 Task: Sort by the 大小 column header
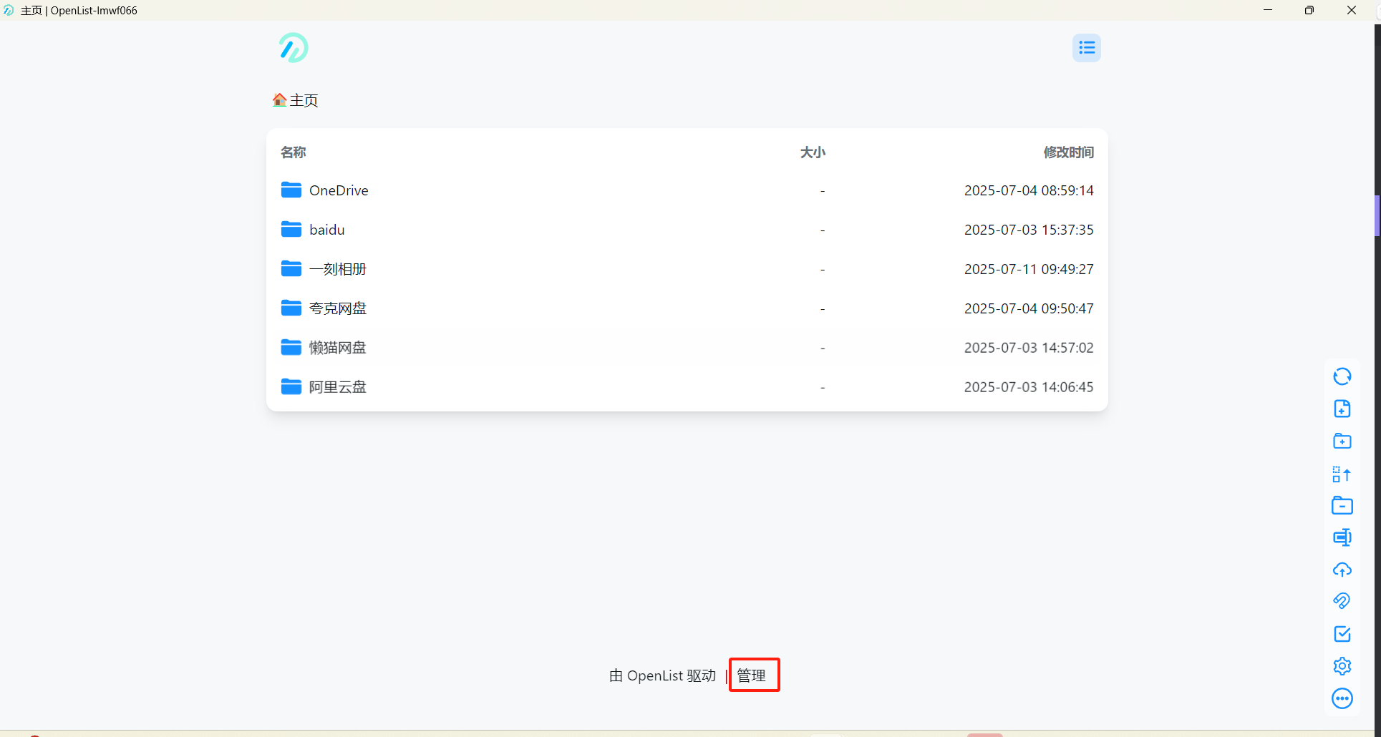click(813, 152)
